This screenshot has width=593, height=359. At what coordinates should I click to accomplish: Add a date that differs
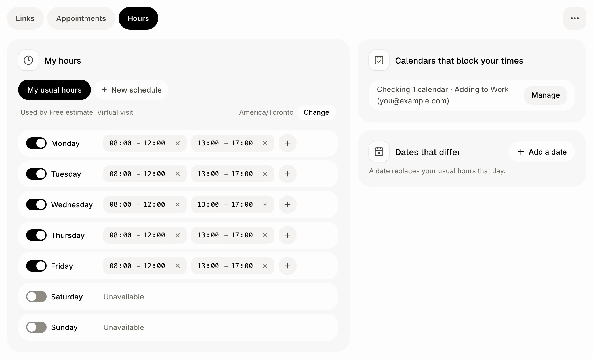tap(542, 152)
